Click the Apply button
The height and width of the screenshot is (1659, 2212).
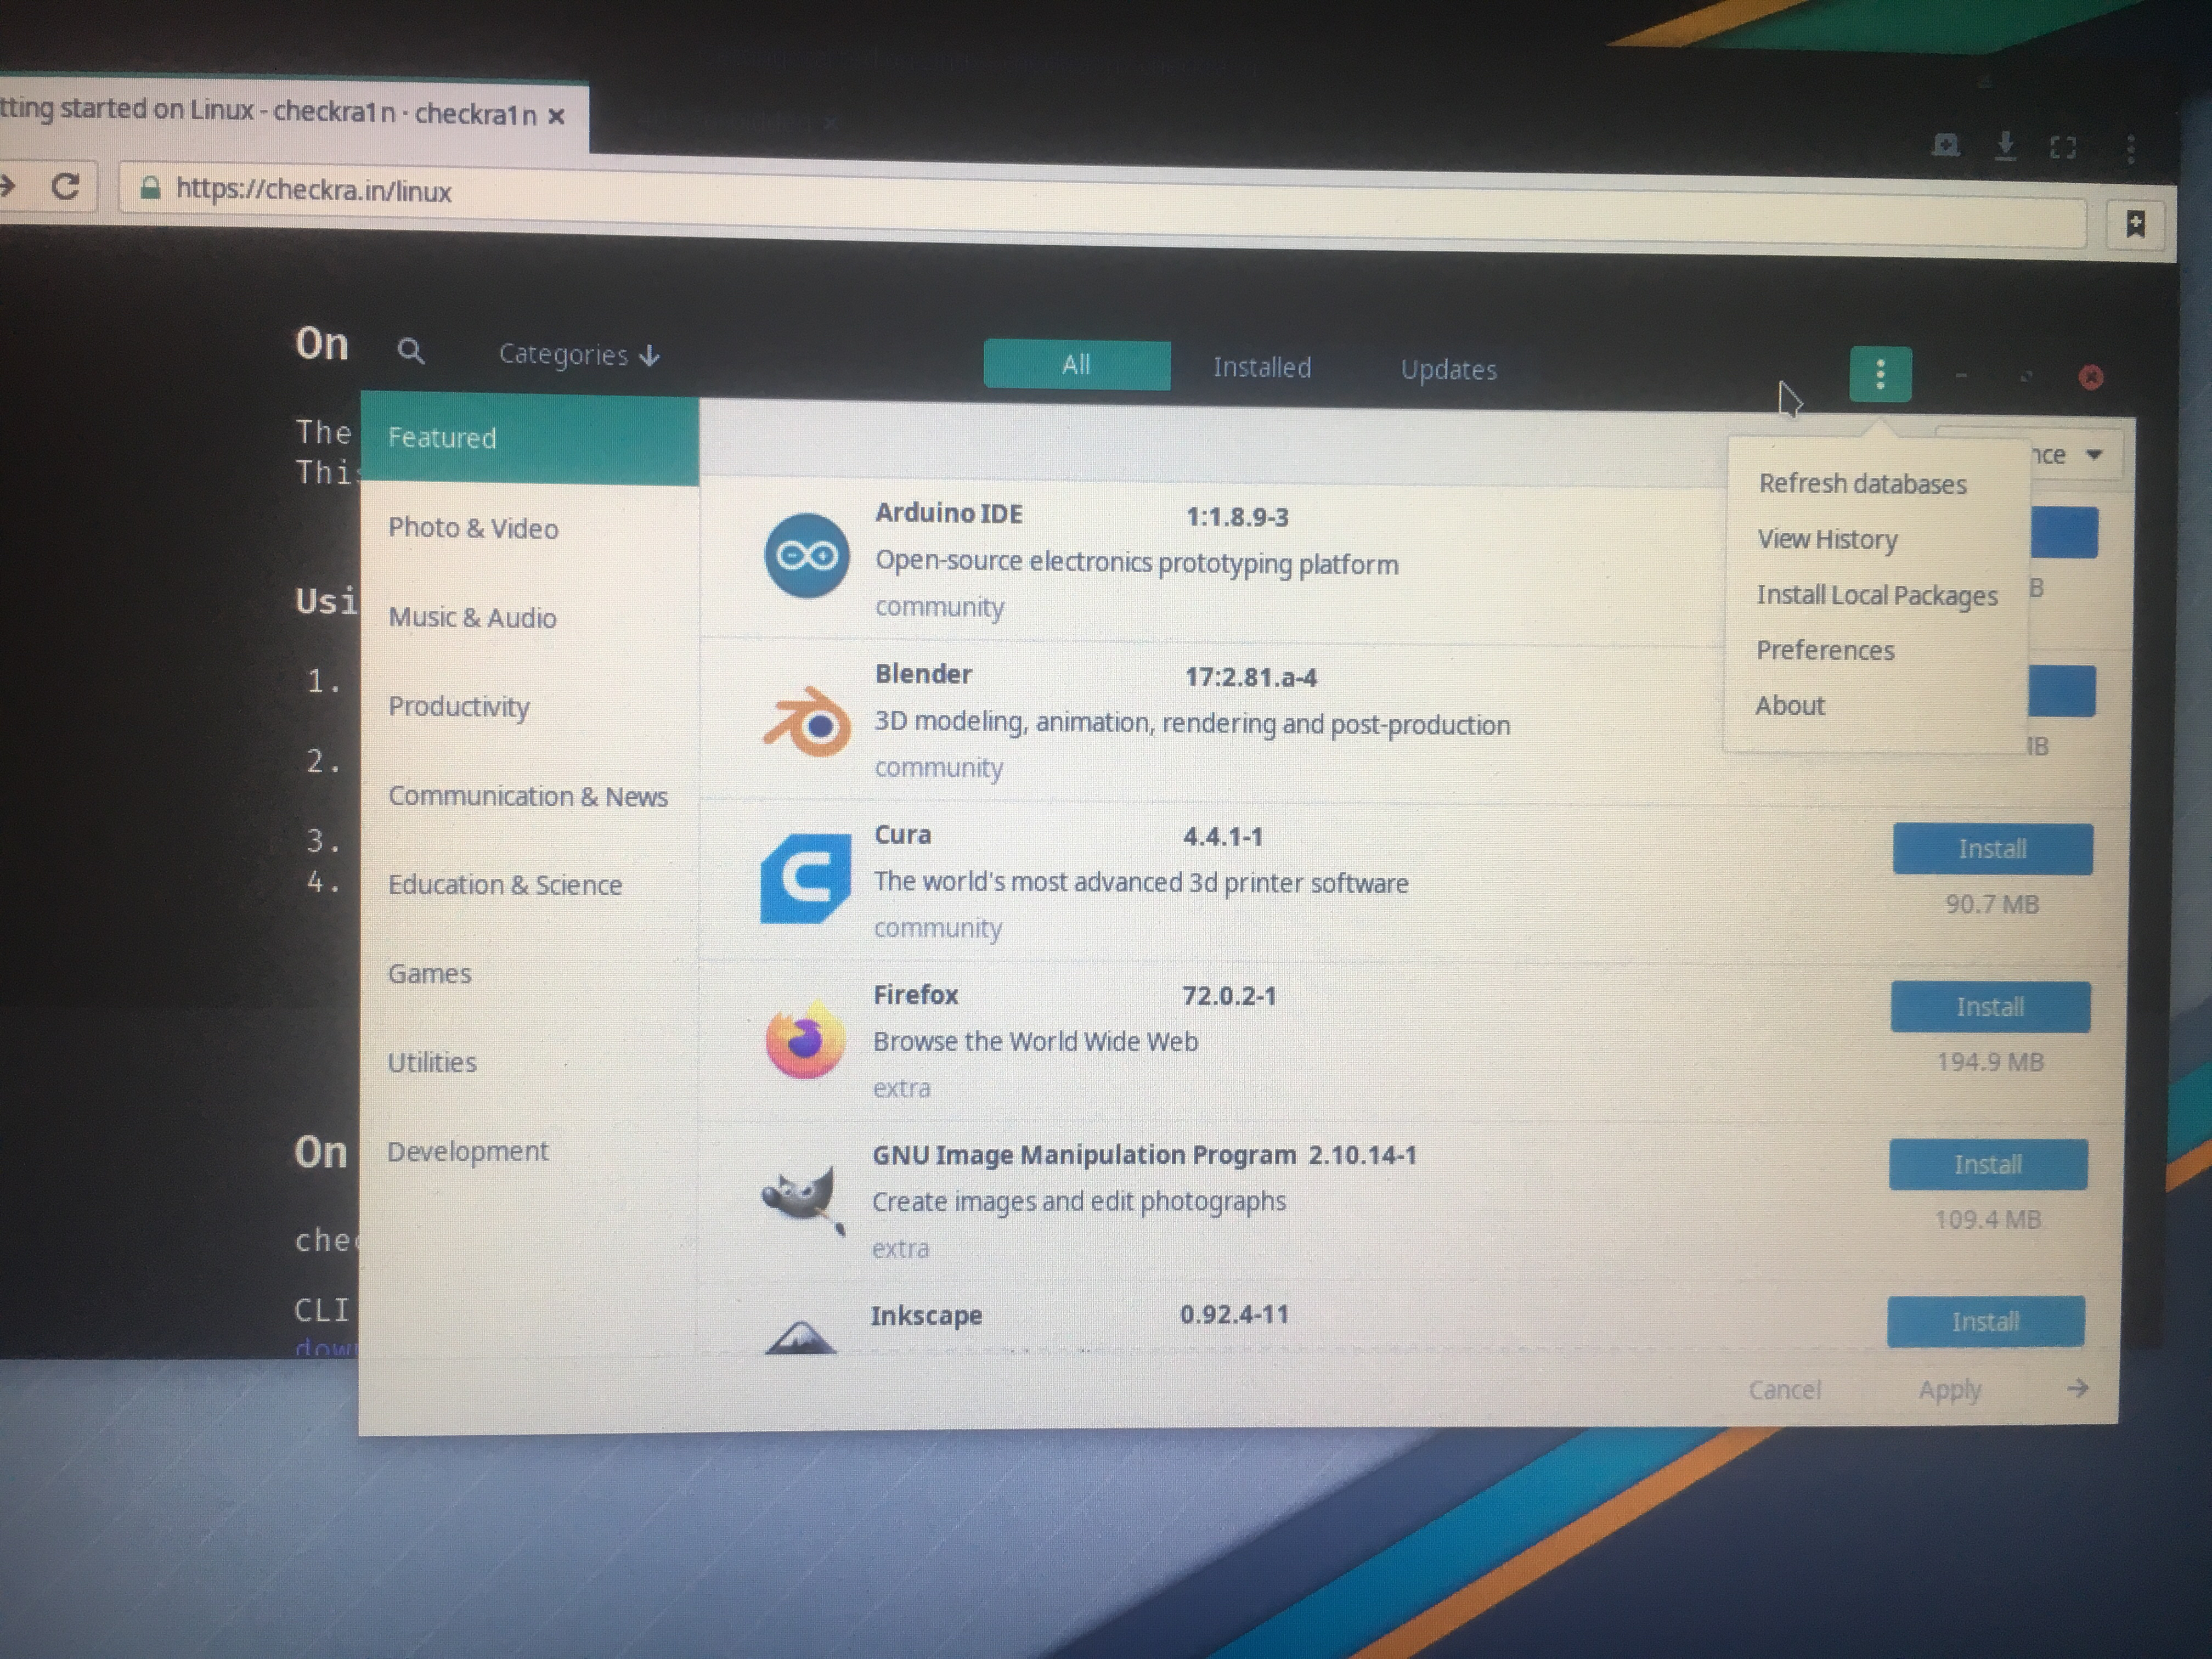[x=1949, y=1390]
